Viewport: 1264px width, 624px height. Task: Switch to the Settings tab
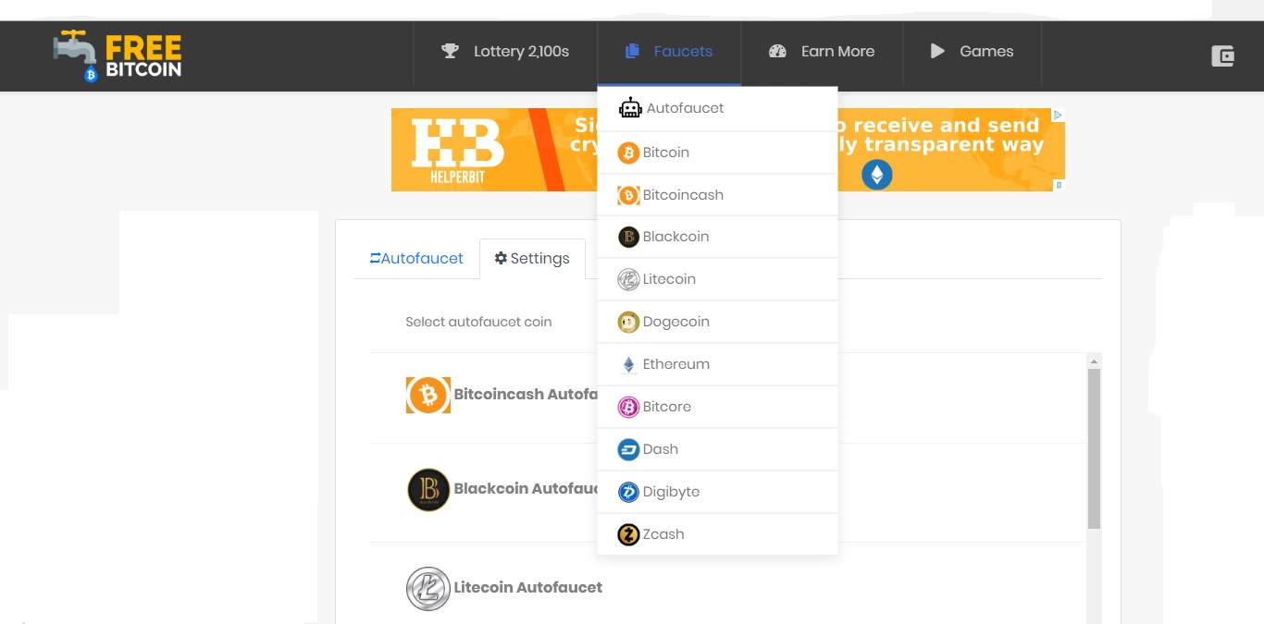532,259
